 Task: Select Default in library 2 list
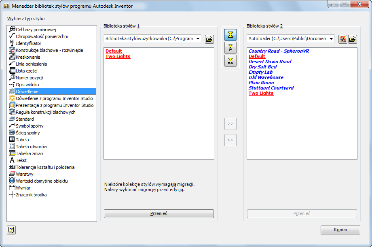point(257,56)
